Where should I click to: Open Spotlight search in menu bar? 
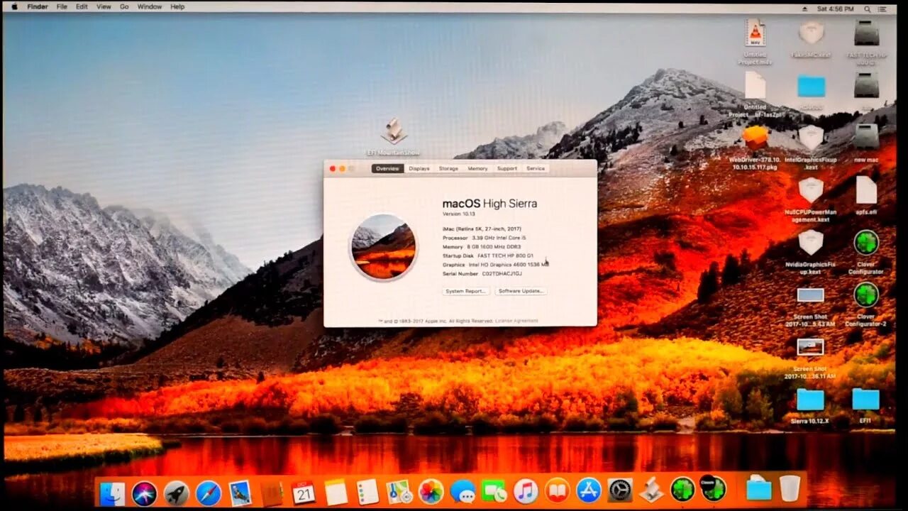(x=865, y=9)
